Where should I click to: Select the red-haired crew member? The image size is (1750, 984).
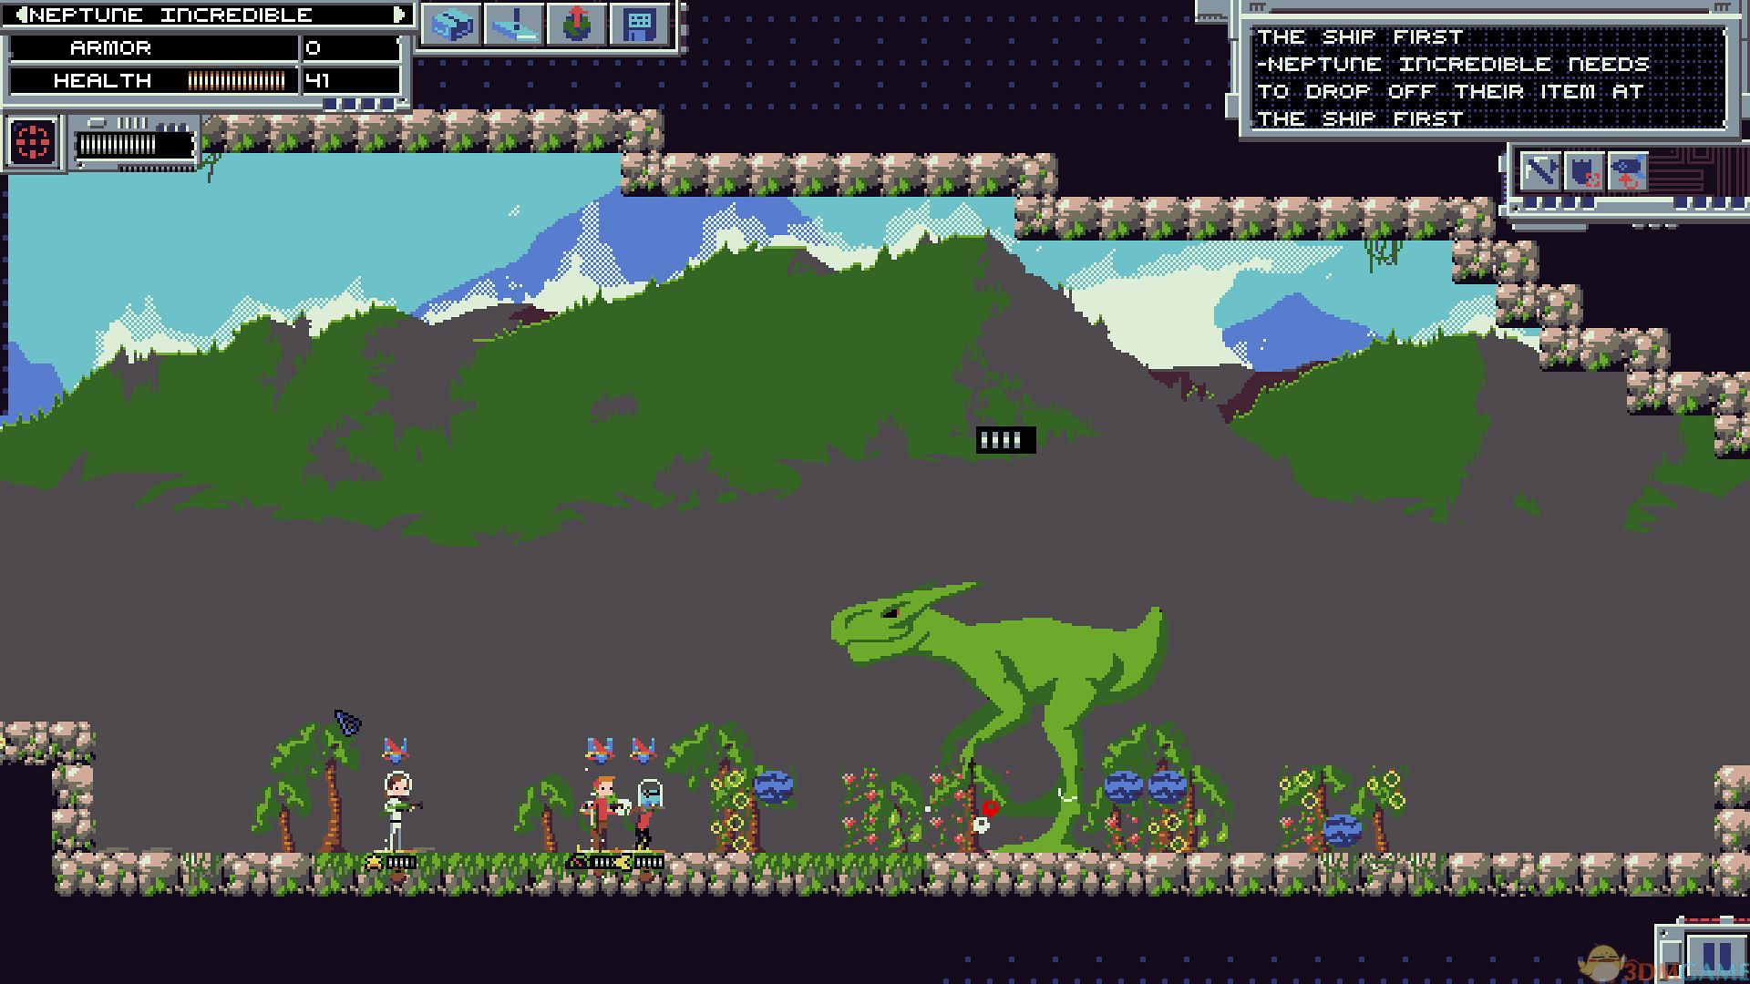tap(603, 809)
